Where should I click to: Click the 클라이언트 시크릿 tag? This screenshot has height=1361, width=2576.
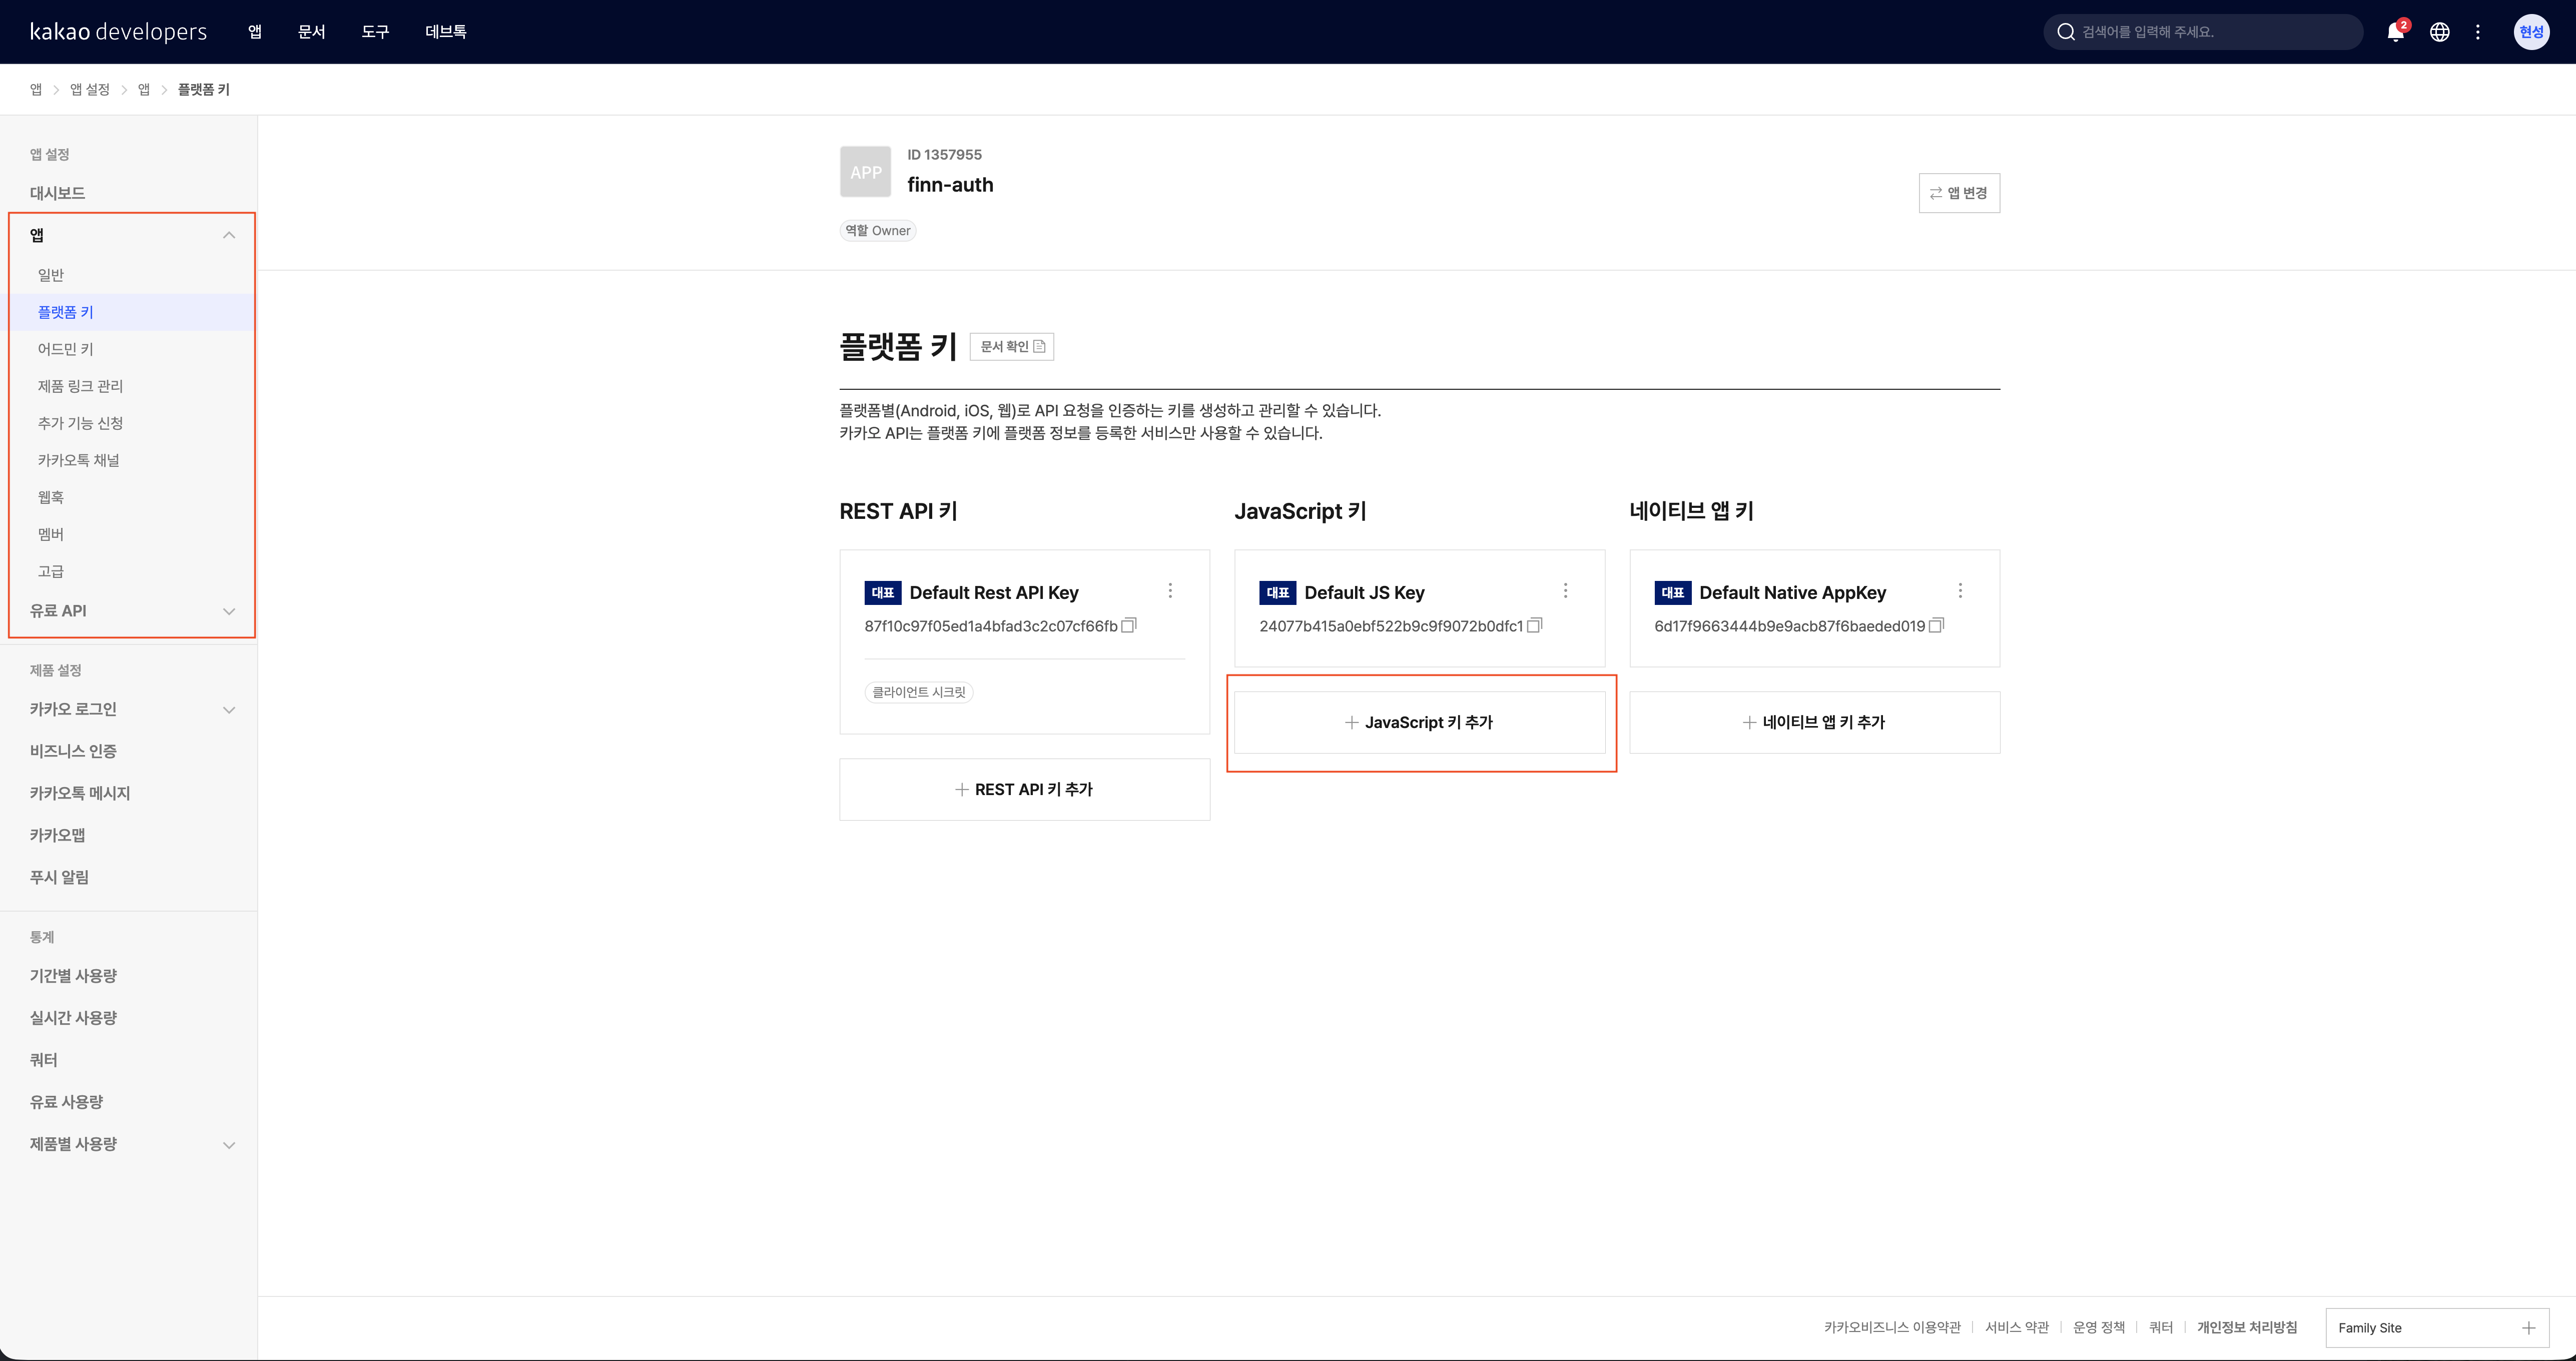click(x=919, y=692)
